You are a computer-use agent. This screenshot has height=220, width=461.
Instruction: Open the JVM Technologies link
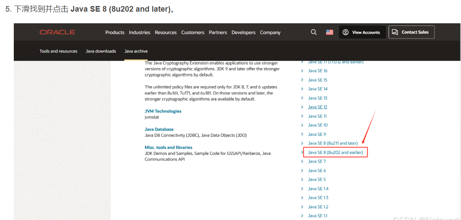[163, 111]
